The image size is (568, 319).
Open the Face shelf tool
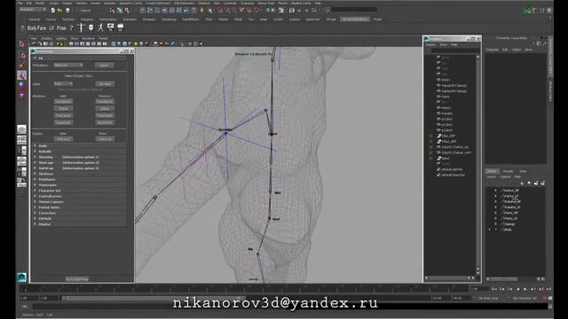pos(42,27)
